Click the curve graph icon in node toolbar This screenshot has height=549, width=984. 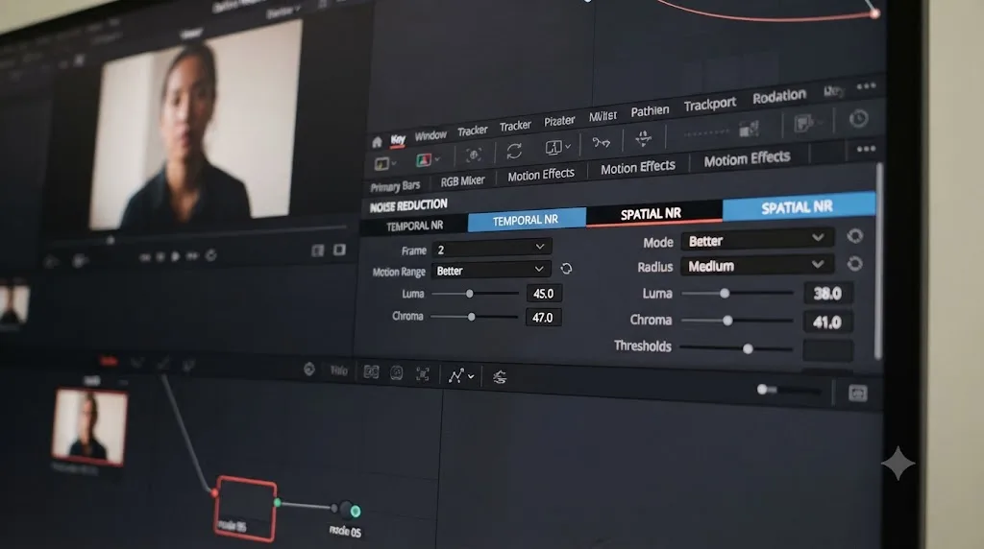455,375
